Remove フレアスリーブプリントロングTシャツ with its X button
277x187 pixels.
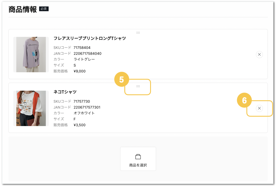(x=259, y=55)
